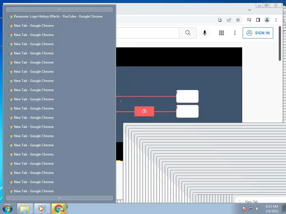The height and width of the screenshot is (214, 286).
Task: Click the share this page icon
Action: (x=229, y=20)
